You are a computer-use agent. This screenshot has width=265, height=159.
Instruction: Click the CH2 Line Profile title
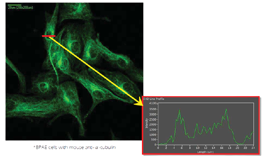coord(153,99)
